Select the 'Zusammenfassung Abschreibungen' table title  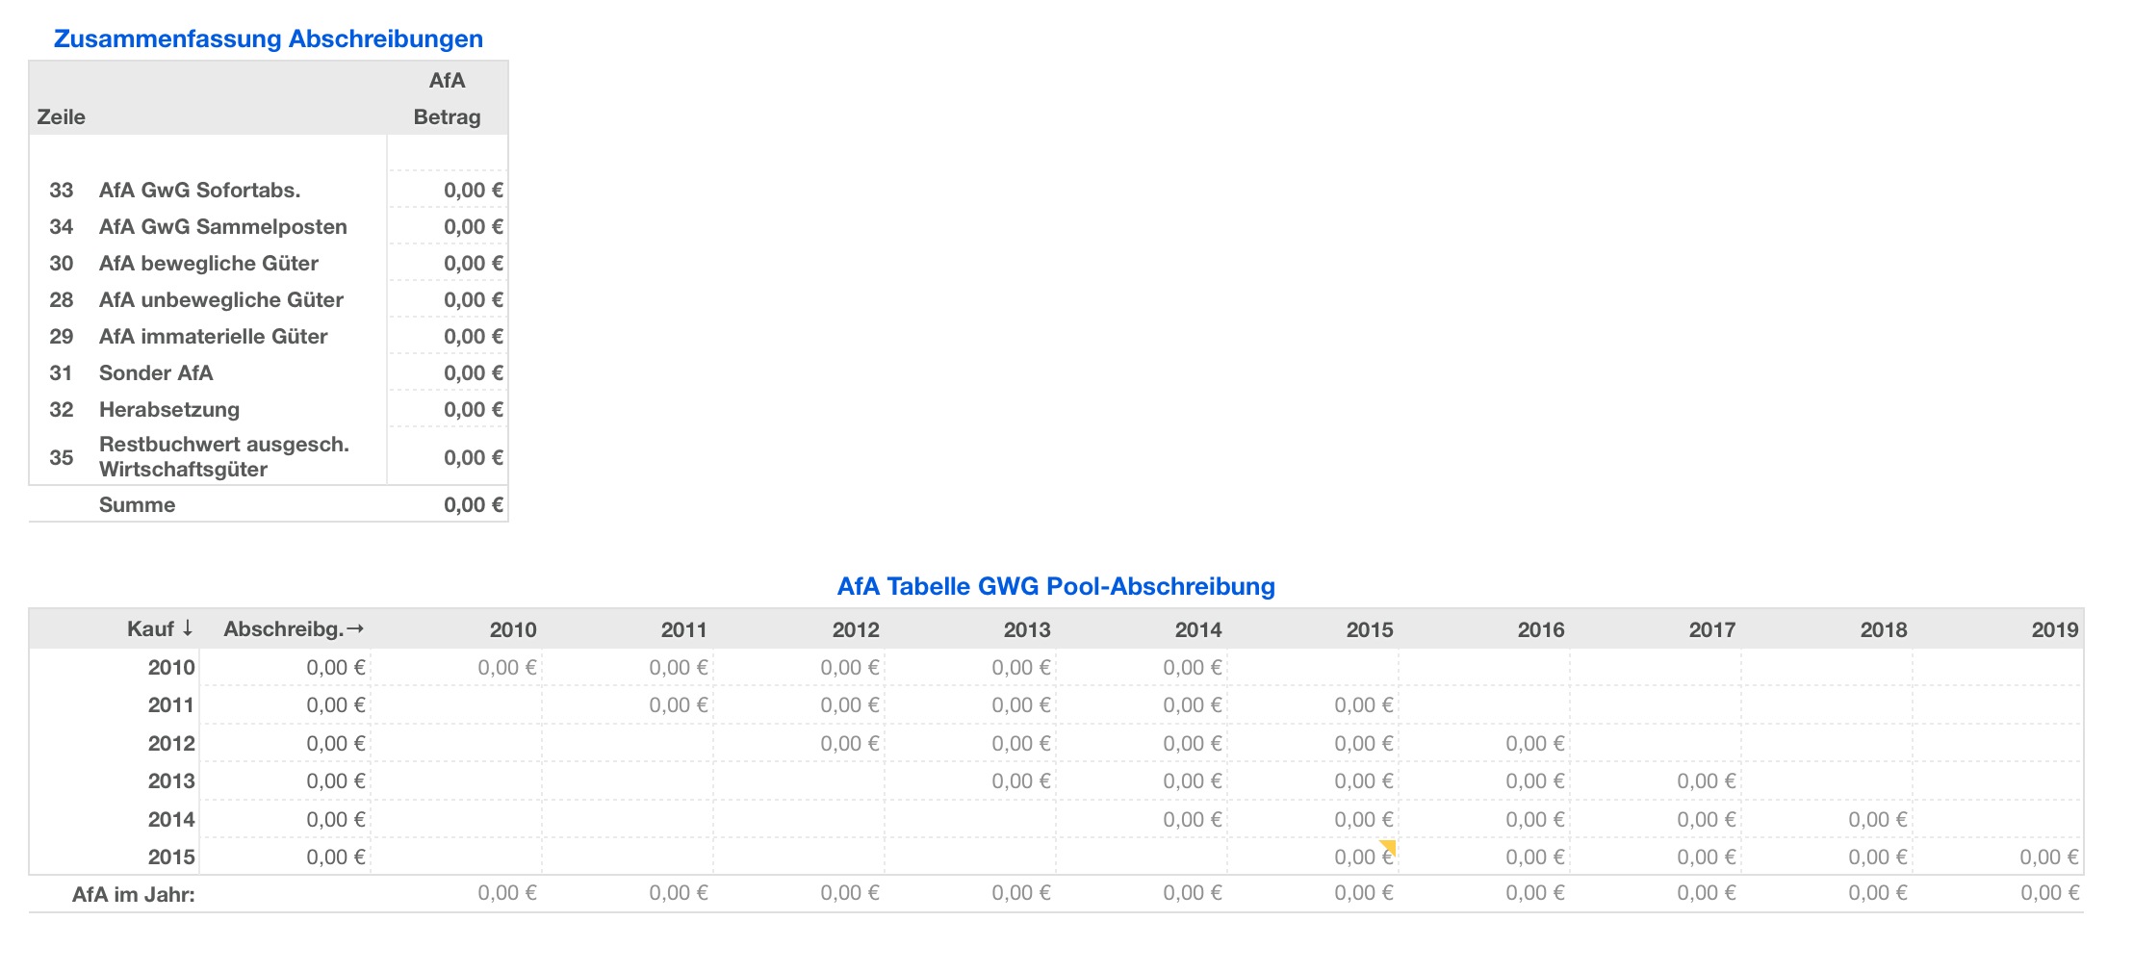[268, 38]
